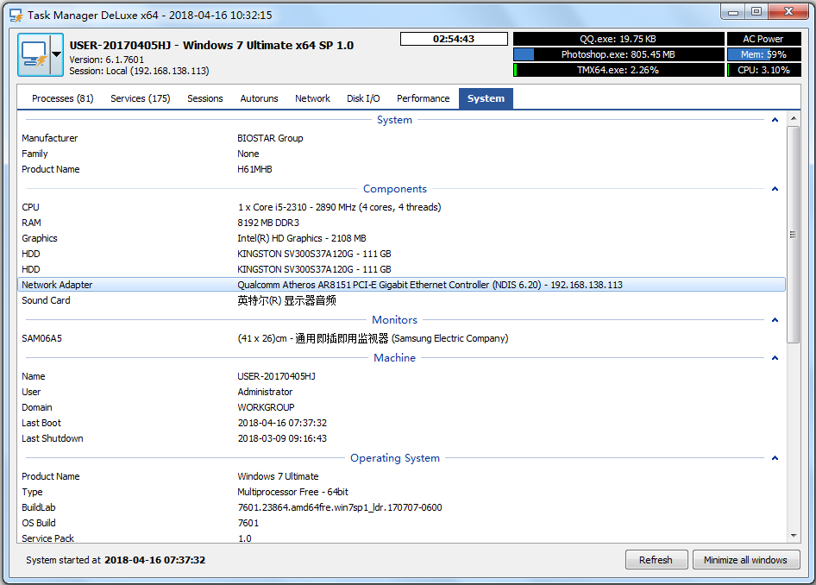Select the Domain WORKGROUP row
Screen dimensions: 816x585
pos(401,407)
